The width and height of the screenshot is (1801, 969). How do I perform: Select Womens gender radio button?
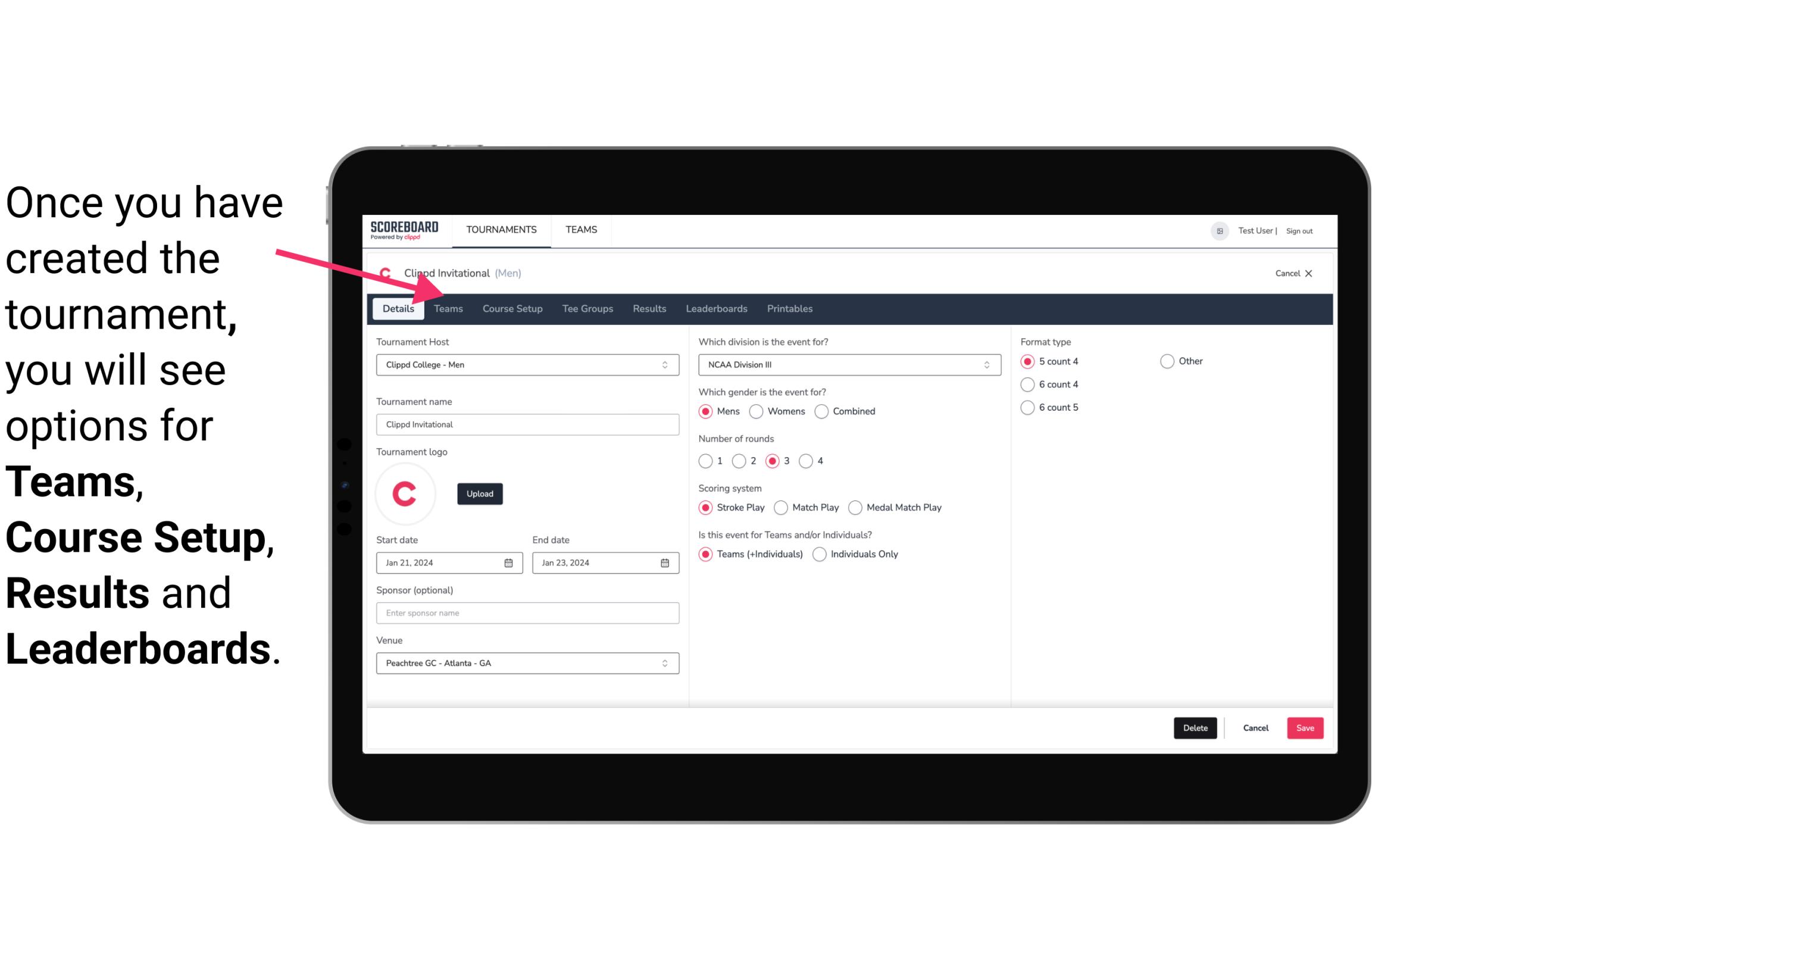[756, 411]
